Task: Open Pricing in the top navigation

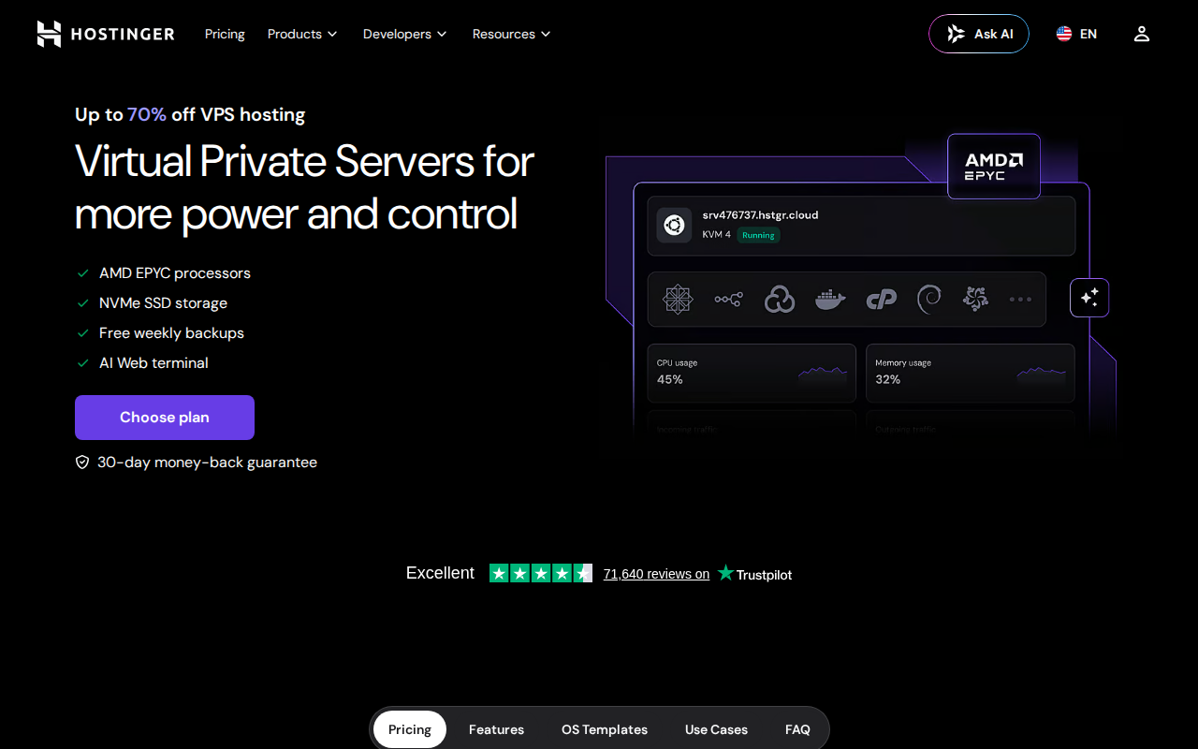Action: point(225,34)
